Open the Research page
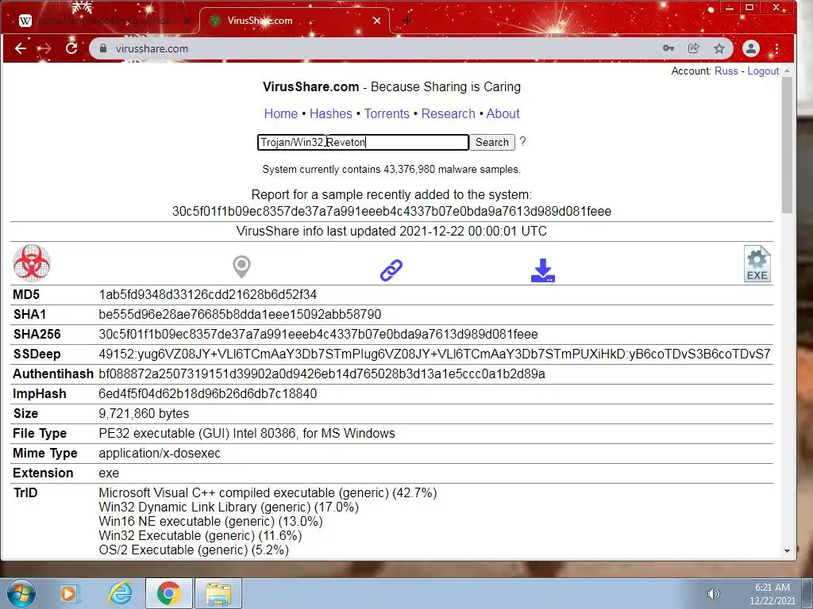Screen dimensions: 813x609 pyautogui.click(x=448, y=113)
